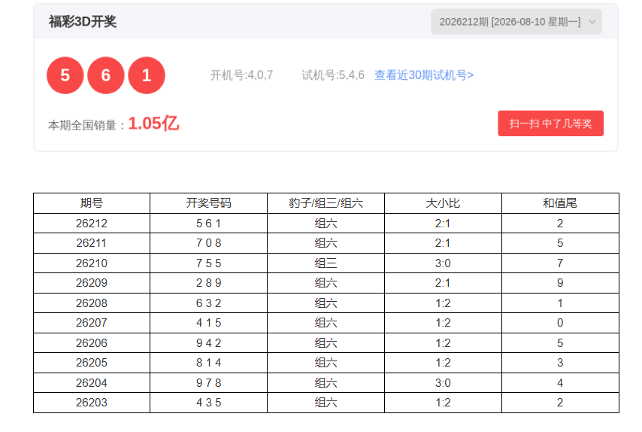Click the 和值尾 value 3 in row 26205

[560, 363]
